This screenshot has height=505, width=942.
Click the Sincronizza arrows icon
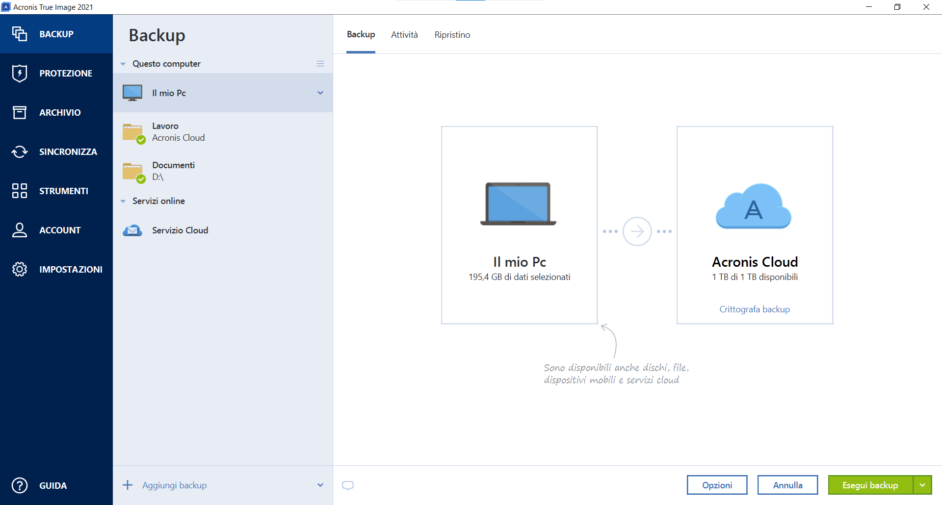click(x=20, y=151)
